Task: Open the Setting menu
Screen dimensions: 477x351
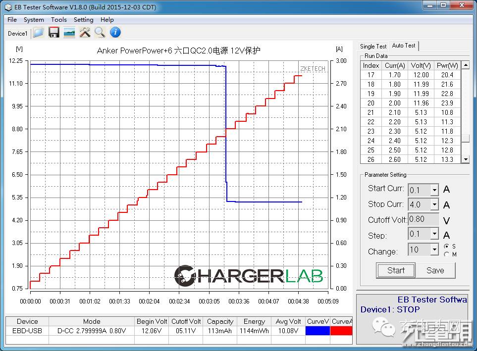Action: click(83, 20)
